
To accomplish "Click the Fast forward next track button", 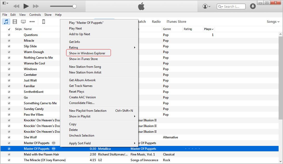I will pyautogui.click(x=36, y=6).
